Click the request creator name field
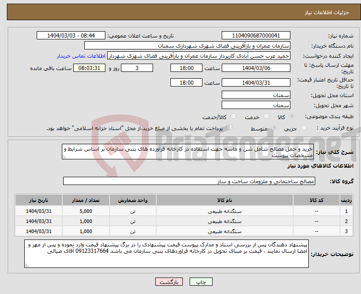Viewport: 361px width, 294px height. [199, 56]
